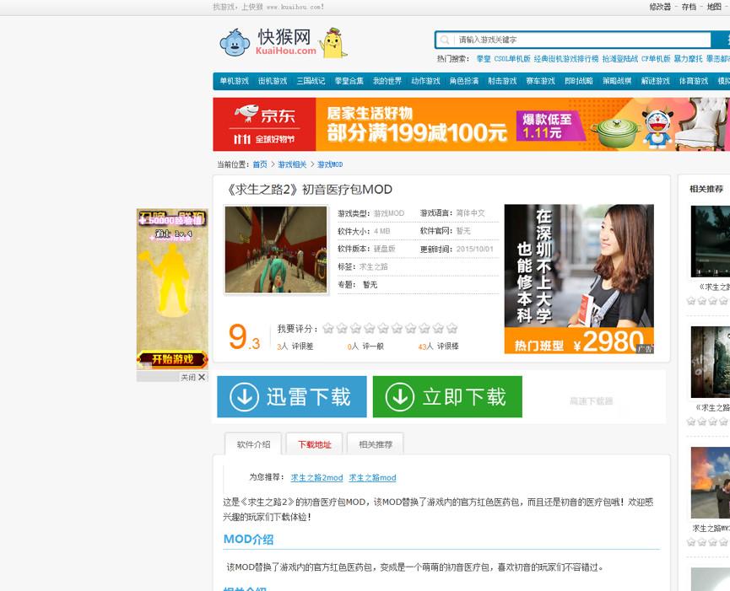The width and height of the screenshot is (730, 591).
Task: Switch to the 软件介绍 tab
Action: (x=254, y=444)
